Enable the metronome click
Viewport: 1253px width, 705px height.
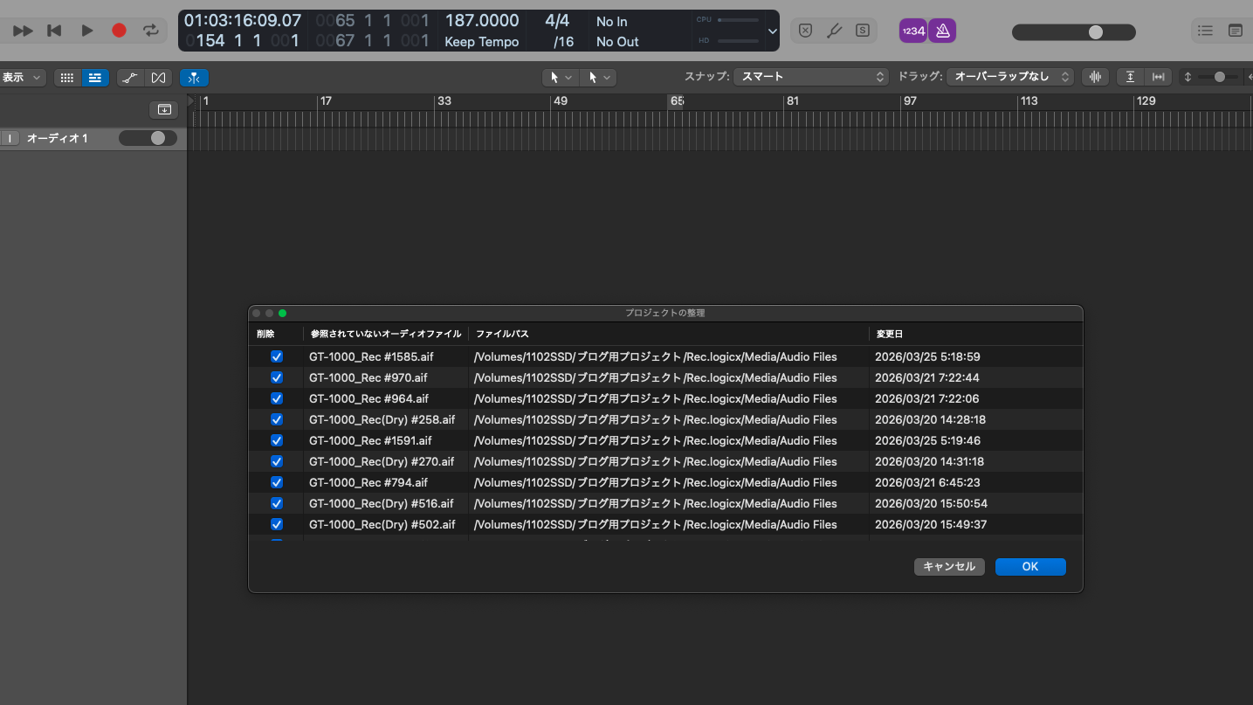[x=942, y=31]
